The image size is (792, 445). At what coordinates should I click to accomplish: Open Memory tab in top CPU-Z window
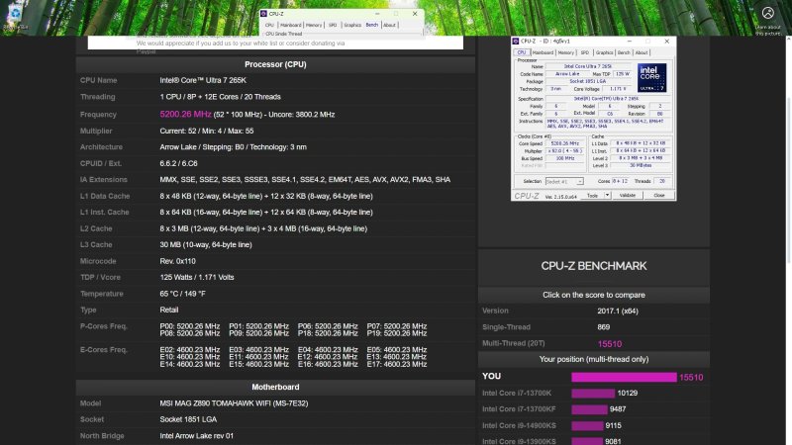tap(313, 25)
